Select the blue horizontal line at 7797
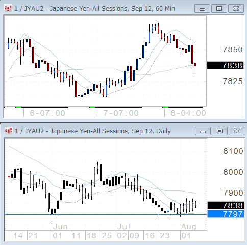 tap(106, 215)
